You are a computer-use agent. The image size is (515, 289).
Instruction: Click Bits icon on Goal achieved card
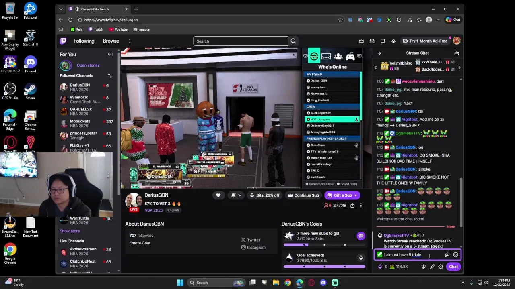[x=361, y=258]
